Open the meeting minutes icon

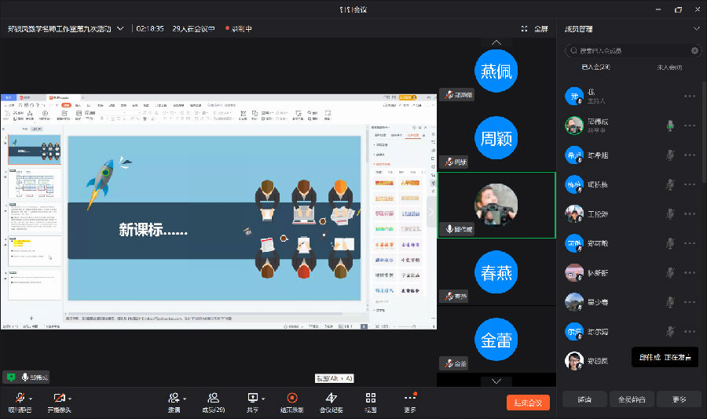(331, 398)
